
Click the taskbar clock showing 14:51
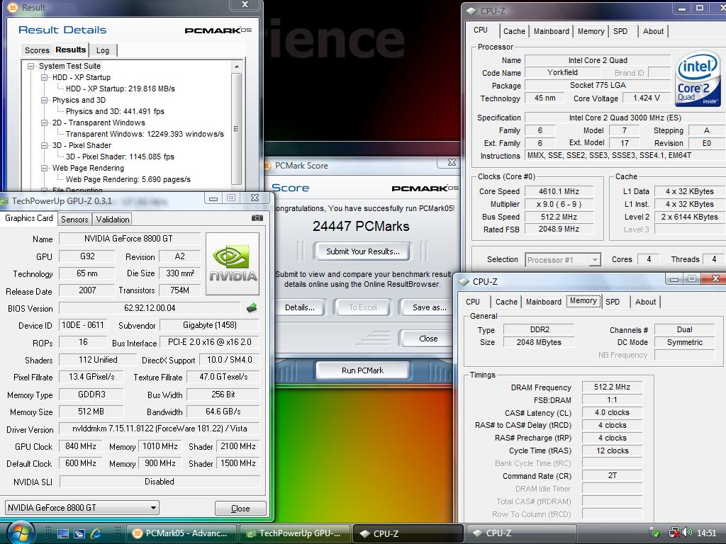[706, 533]
